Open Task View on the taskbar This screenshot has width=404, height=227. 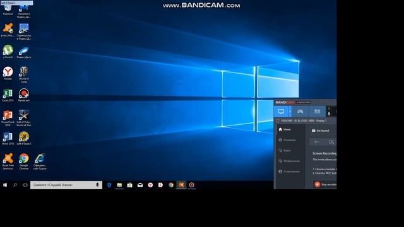[25, 185]
